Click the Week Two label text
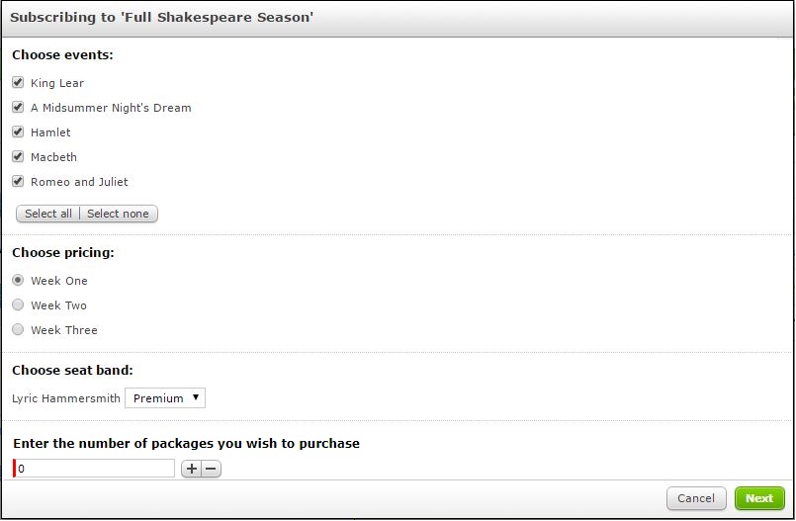The image size is (796, 521). [x=58, y=305]
